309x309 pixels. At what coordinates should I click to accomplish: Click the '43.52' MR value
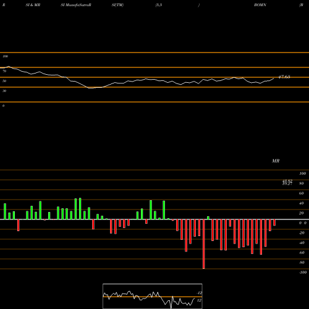point(287,181)
